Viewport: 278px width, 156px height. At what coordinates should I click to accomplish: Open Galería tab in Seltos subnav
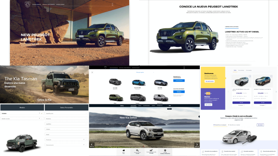pyautogui.click(x=140, y=106)
